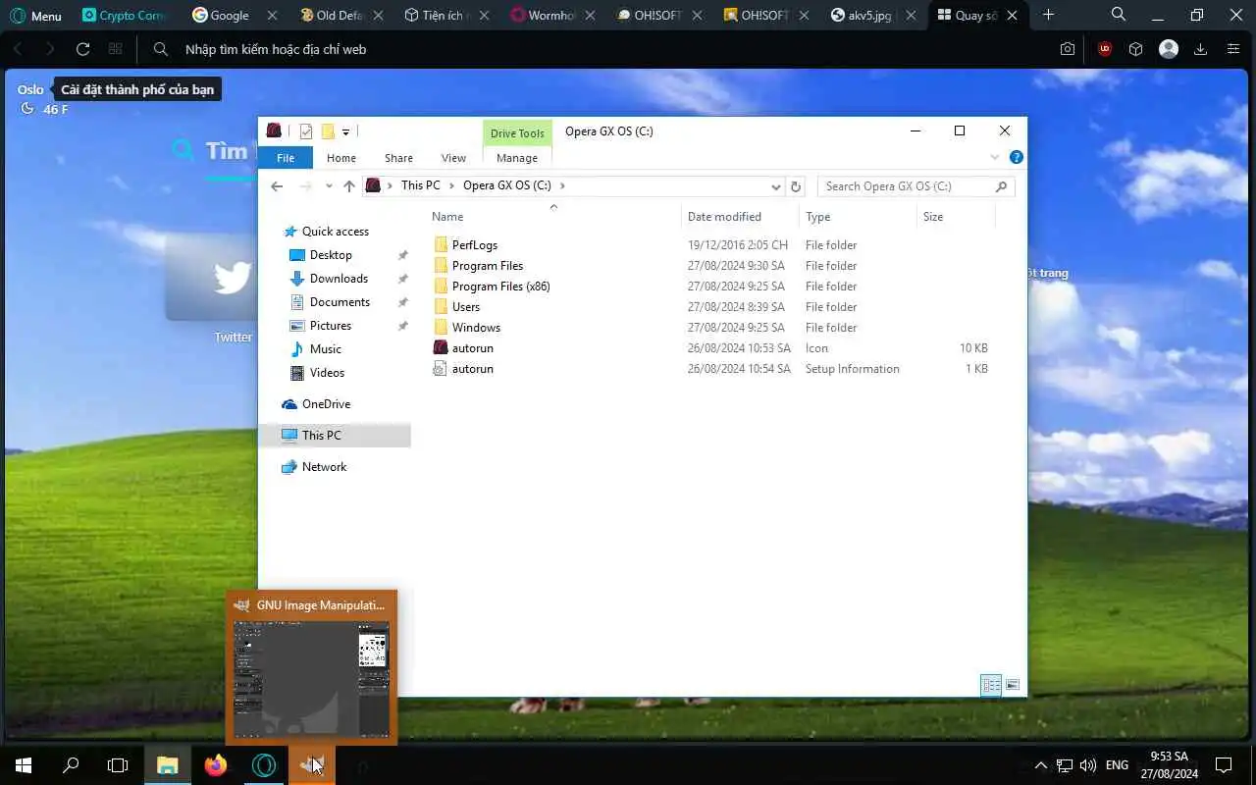Open the View ribbon tab
The image size is (1256, 785).
click(x=453, y=158)
